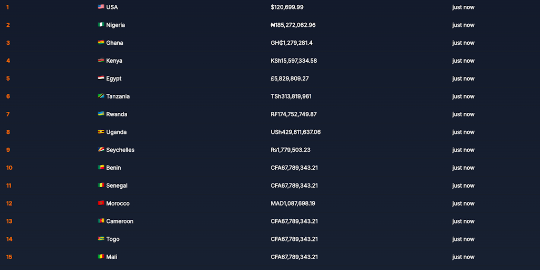The image size is (540, 270).
Task: Click the Morocco flag icon
Action: click(101, 204)
